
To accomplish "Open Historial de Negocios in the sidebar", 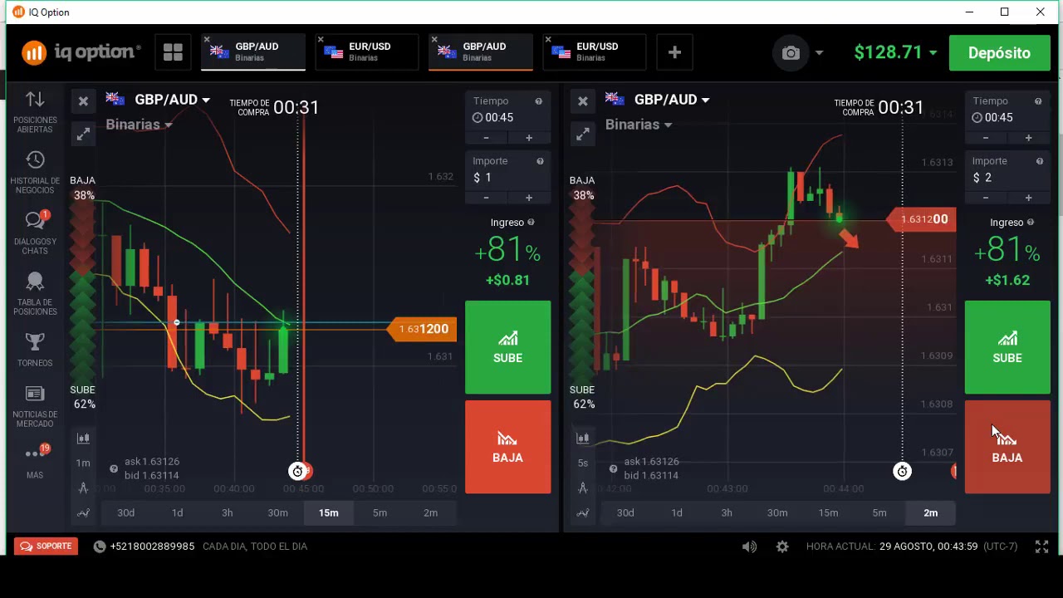I will coord(35,173).
